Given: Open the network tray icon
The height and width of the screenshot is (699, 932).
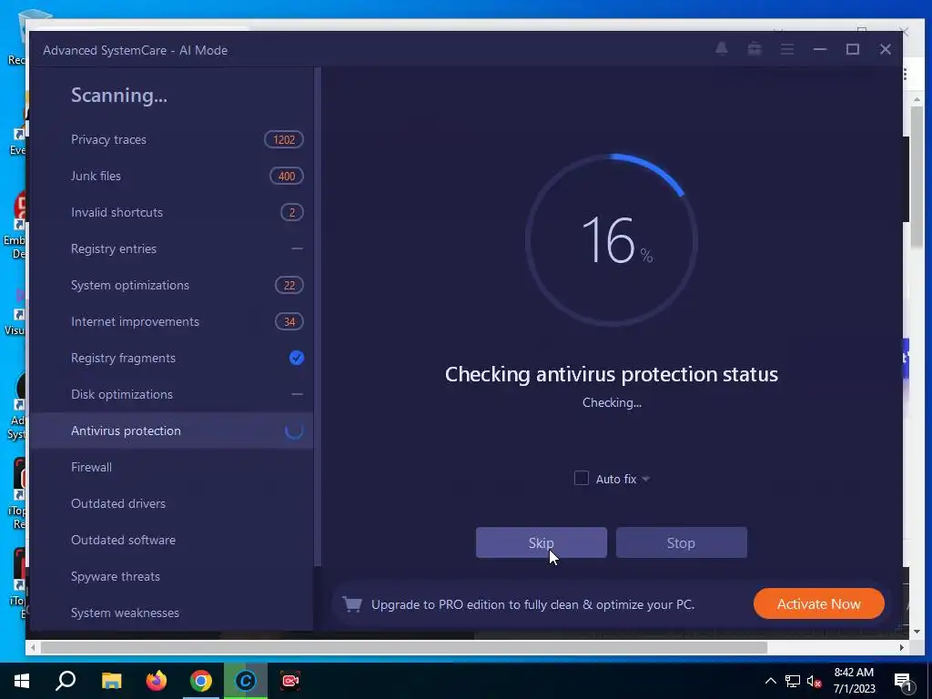Looking at the screenshot, I should pyautogui.click(x=793, y=681).
